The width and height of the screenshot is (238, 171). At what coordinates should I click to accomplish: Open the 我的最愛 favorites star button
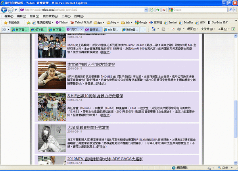coord(12,23)
